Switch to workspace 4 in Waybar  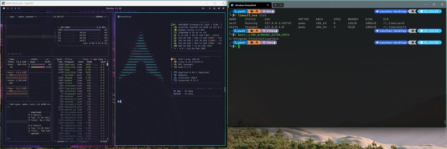[x=15, y=8]
